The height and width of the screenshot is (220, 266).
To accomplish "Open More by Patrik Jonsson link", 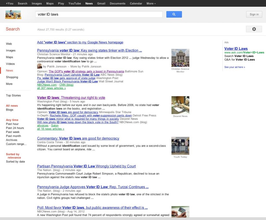I will pos(86,66).
